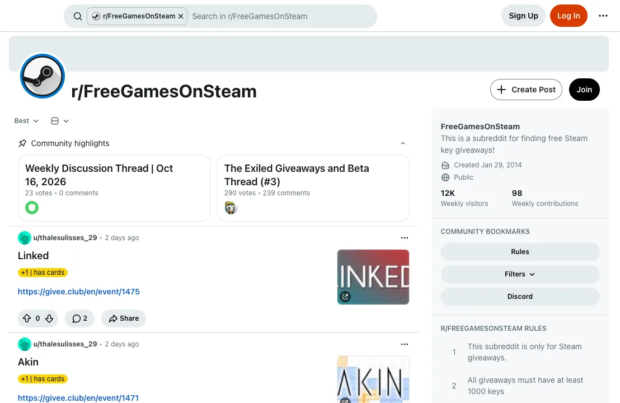Open the Weekly Discussion Thread highlight card
The width and height of the screenshot is (620, 403).
114,188
